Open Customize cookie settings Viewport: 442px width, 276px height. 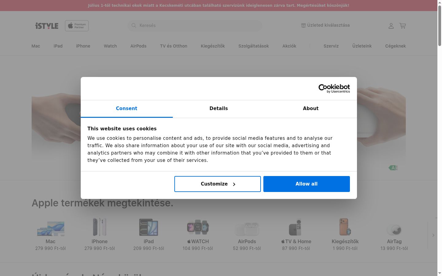(218, 184)
